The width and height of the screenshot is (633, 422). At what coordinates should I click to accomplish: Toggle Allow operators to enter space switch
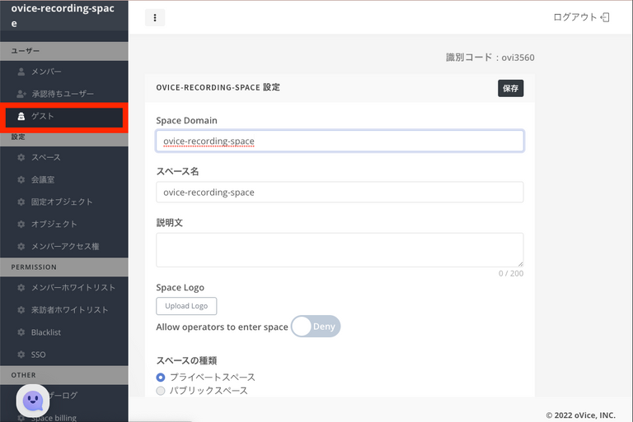click(316, 327)
